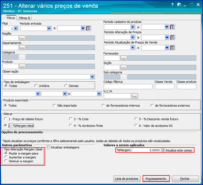Open calendar icon for Período Alteração de Preços

tap(172, 37)
